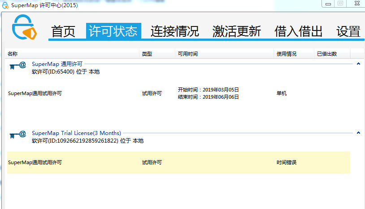Click the 使用情况 column header
Image resolution: width=365 pixels, height=209 pixels.
coord(294,54)
